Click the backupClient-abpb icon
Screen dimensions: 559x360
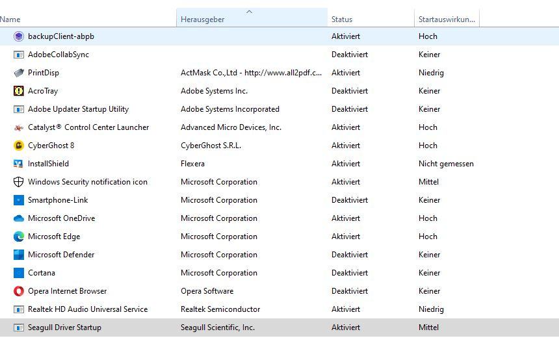(19, 36)
